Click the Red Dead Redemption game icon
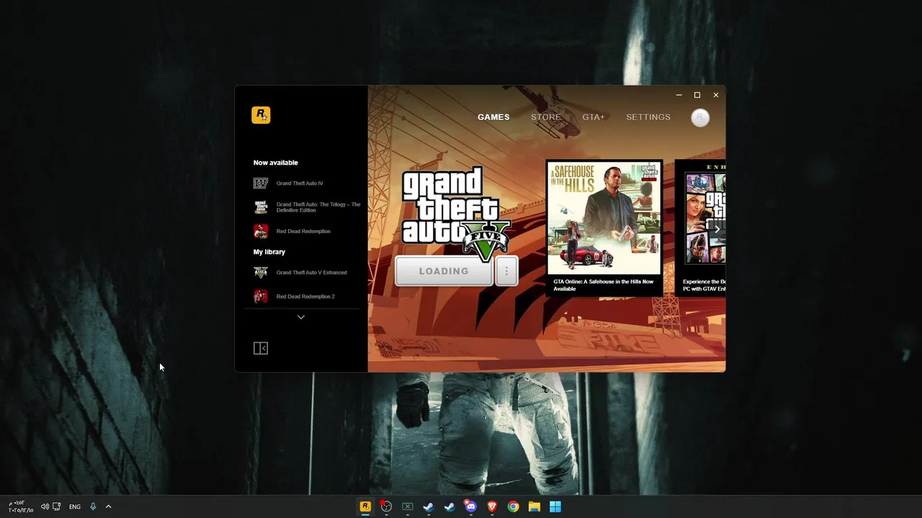Viewport: 922px width, 518px height. (261, 231)
